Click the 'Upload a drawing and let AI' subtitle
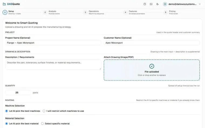The width and height of the screenshot is (205, 128). pyautogui.click(x=38, y=27)
